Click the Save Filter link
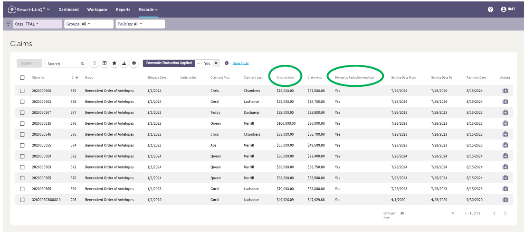524x232 pixels. click(240, 63)
